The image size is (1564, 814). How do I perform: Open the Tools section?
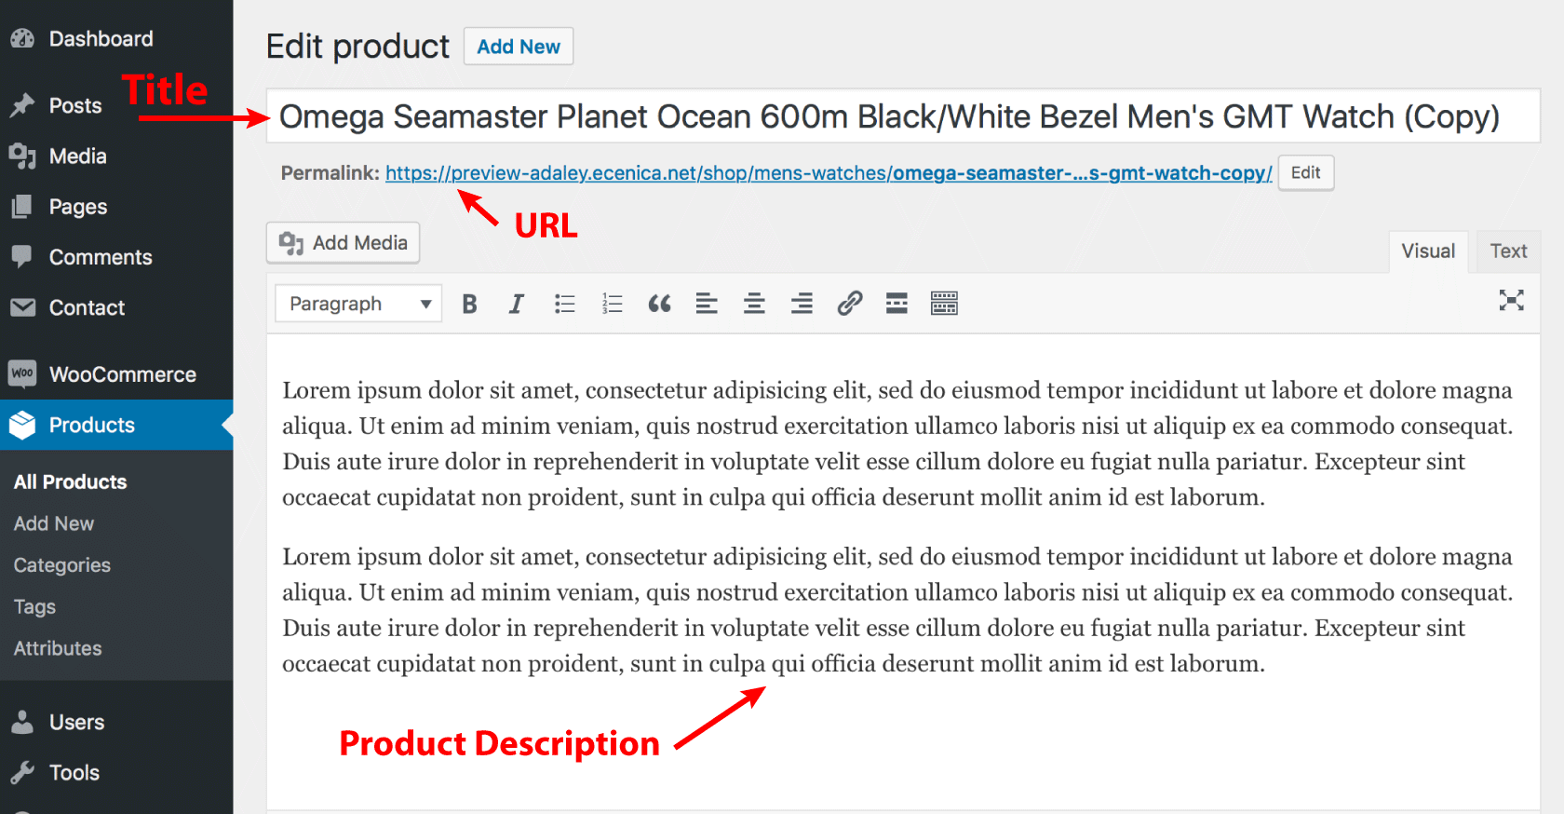pos(116,772)
